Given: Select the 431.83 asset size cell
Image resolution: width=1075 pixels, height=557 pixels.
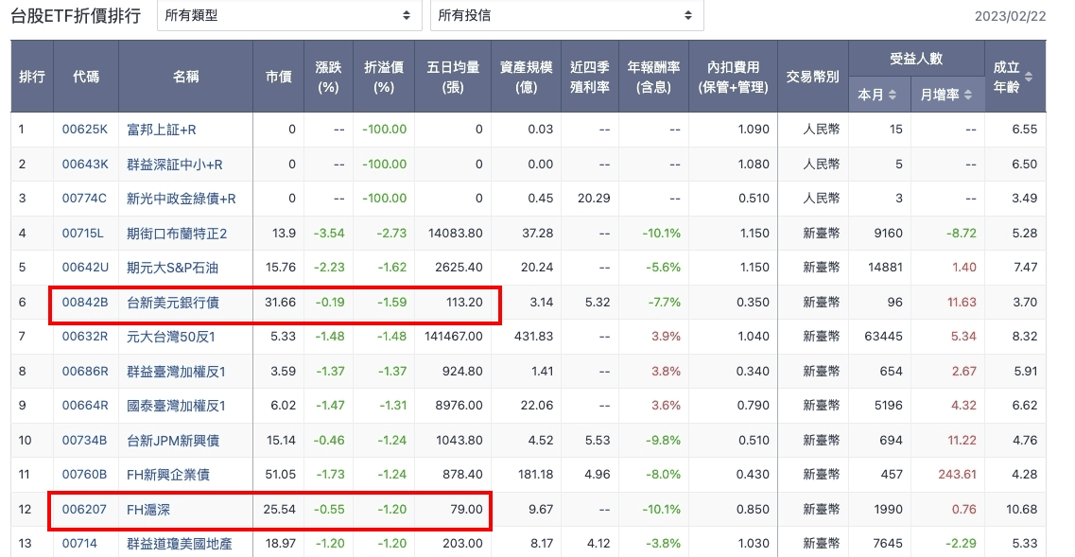Looking at the screenshot, I should pos(533,336).
